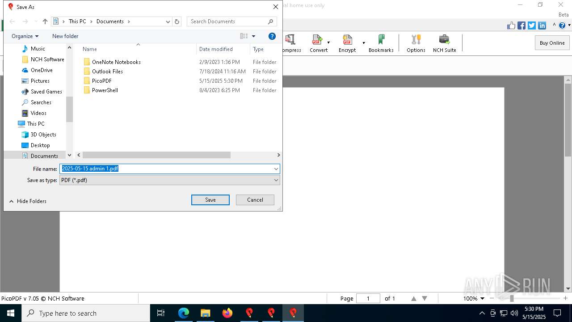The height and width of the screenshot is (322, 572).
Task: Select the Outlook Files folder
Action: [x=107, y=72]
